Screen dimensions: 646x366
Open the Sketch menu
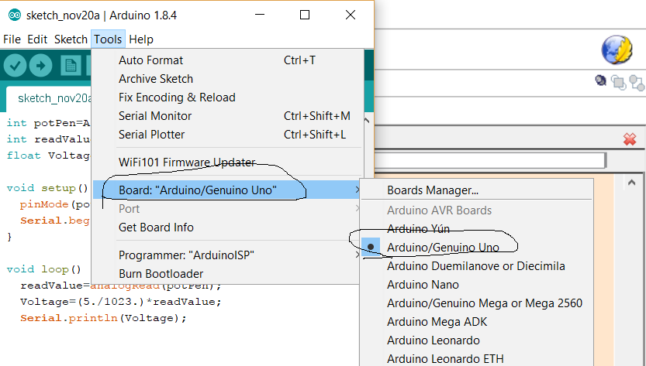[71, 39]
